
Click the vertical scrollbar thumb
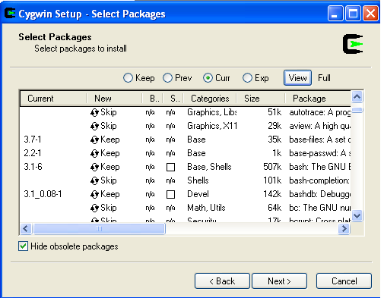click(357, 110)
